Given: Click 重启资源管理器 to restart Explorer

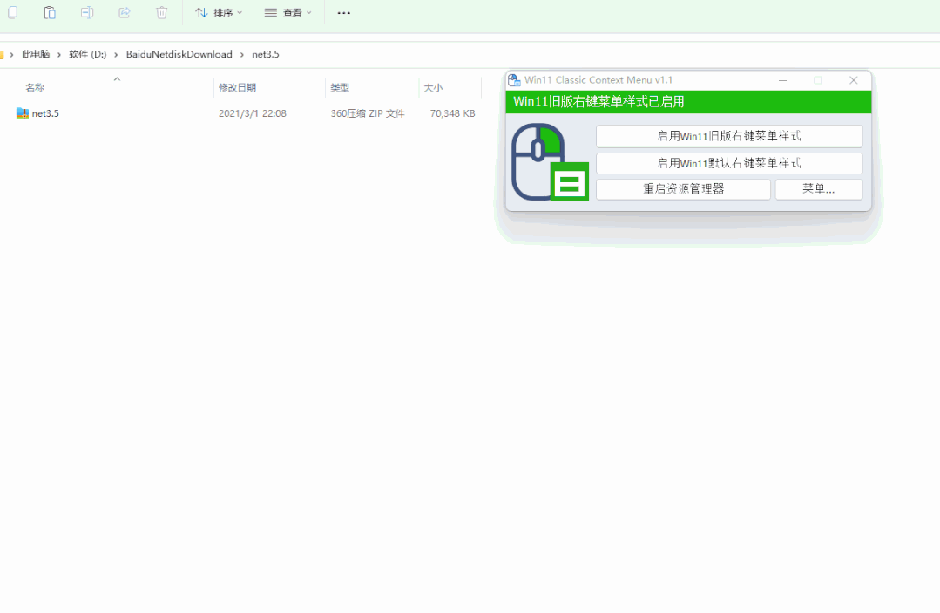Looking at the screenshot, I should click(x=683, y=189).
